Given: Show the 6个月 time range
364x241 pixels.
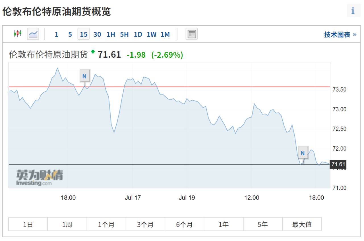Looking at the screenshot, I should [x=185, y=224].
